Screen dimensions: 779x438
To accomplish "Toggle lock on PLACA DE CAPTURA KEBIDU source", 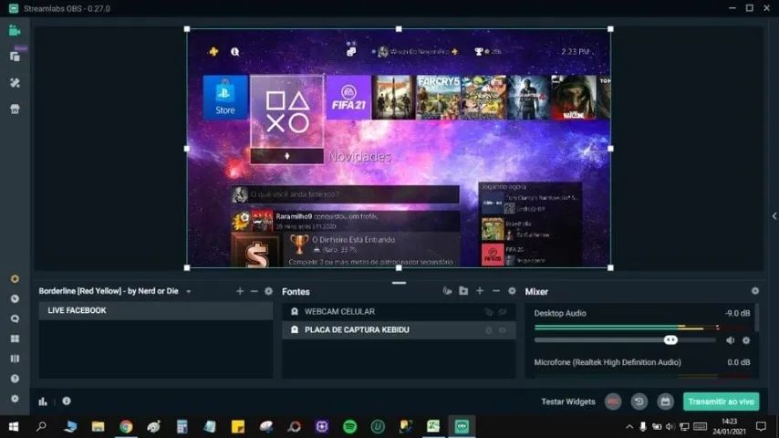I will point(489,330).
